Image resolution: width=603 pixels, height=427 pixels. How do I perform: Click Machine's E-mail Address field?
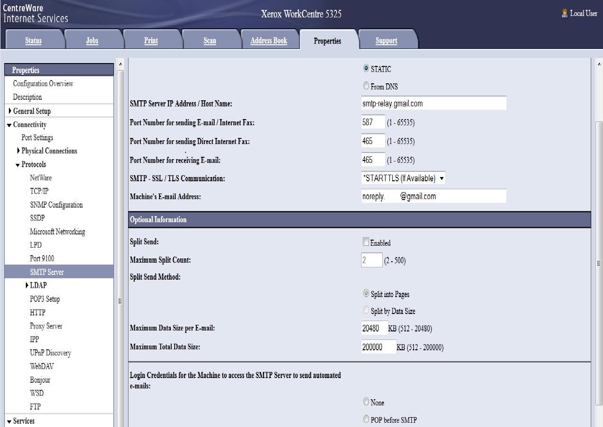tap(434, 196)
